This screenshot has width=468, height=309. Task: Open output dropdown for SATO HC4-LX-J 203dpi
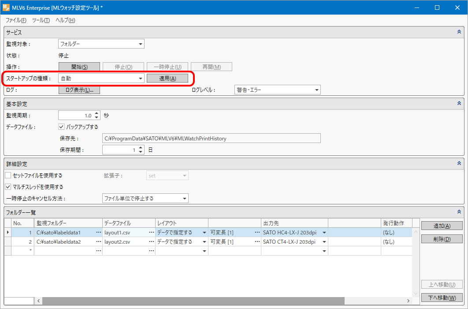pos(324,233)
